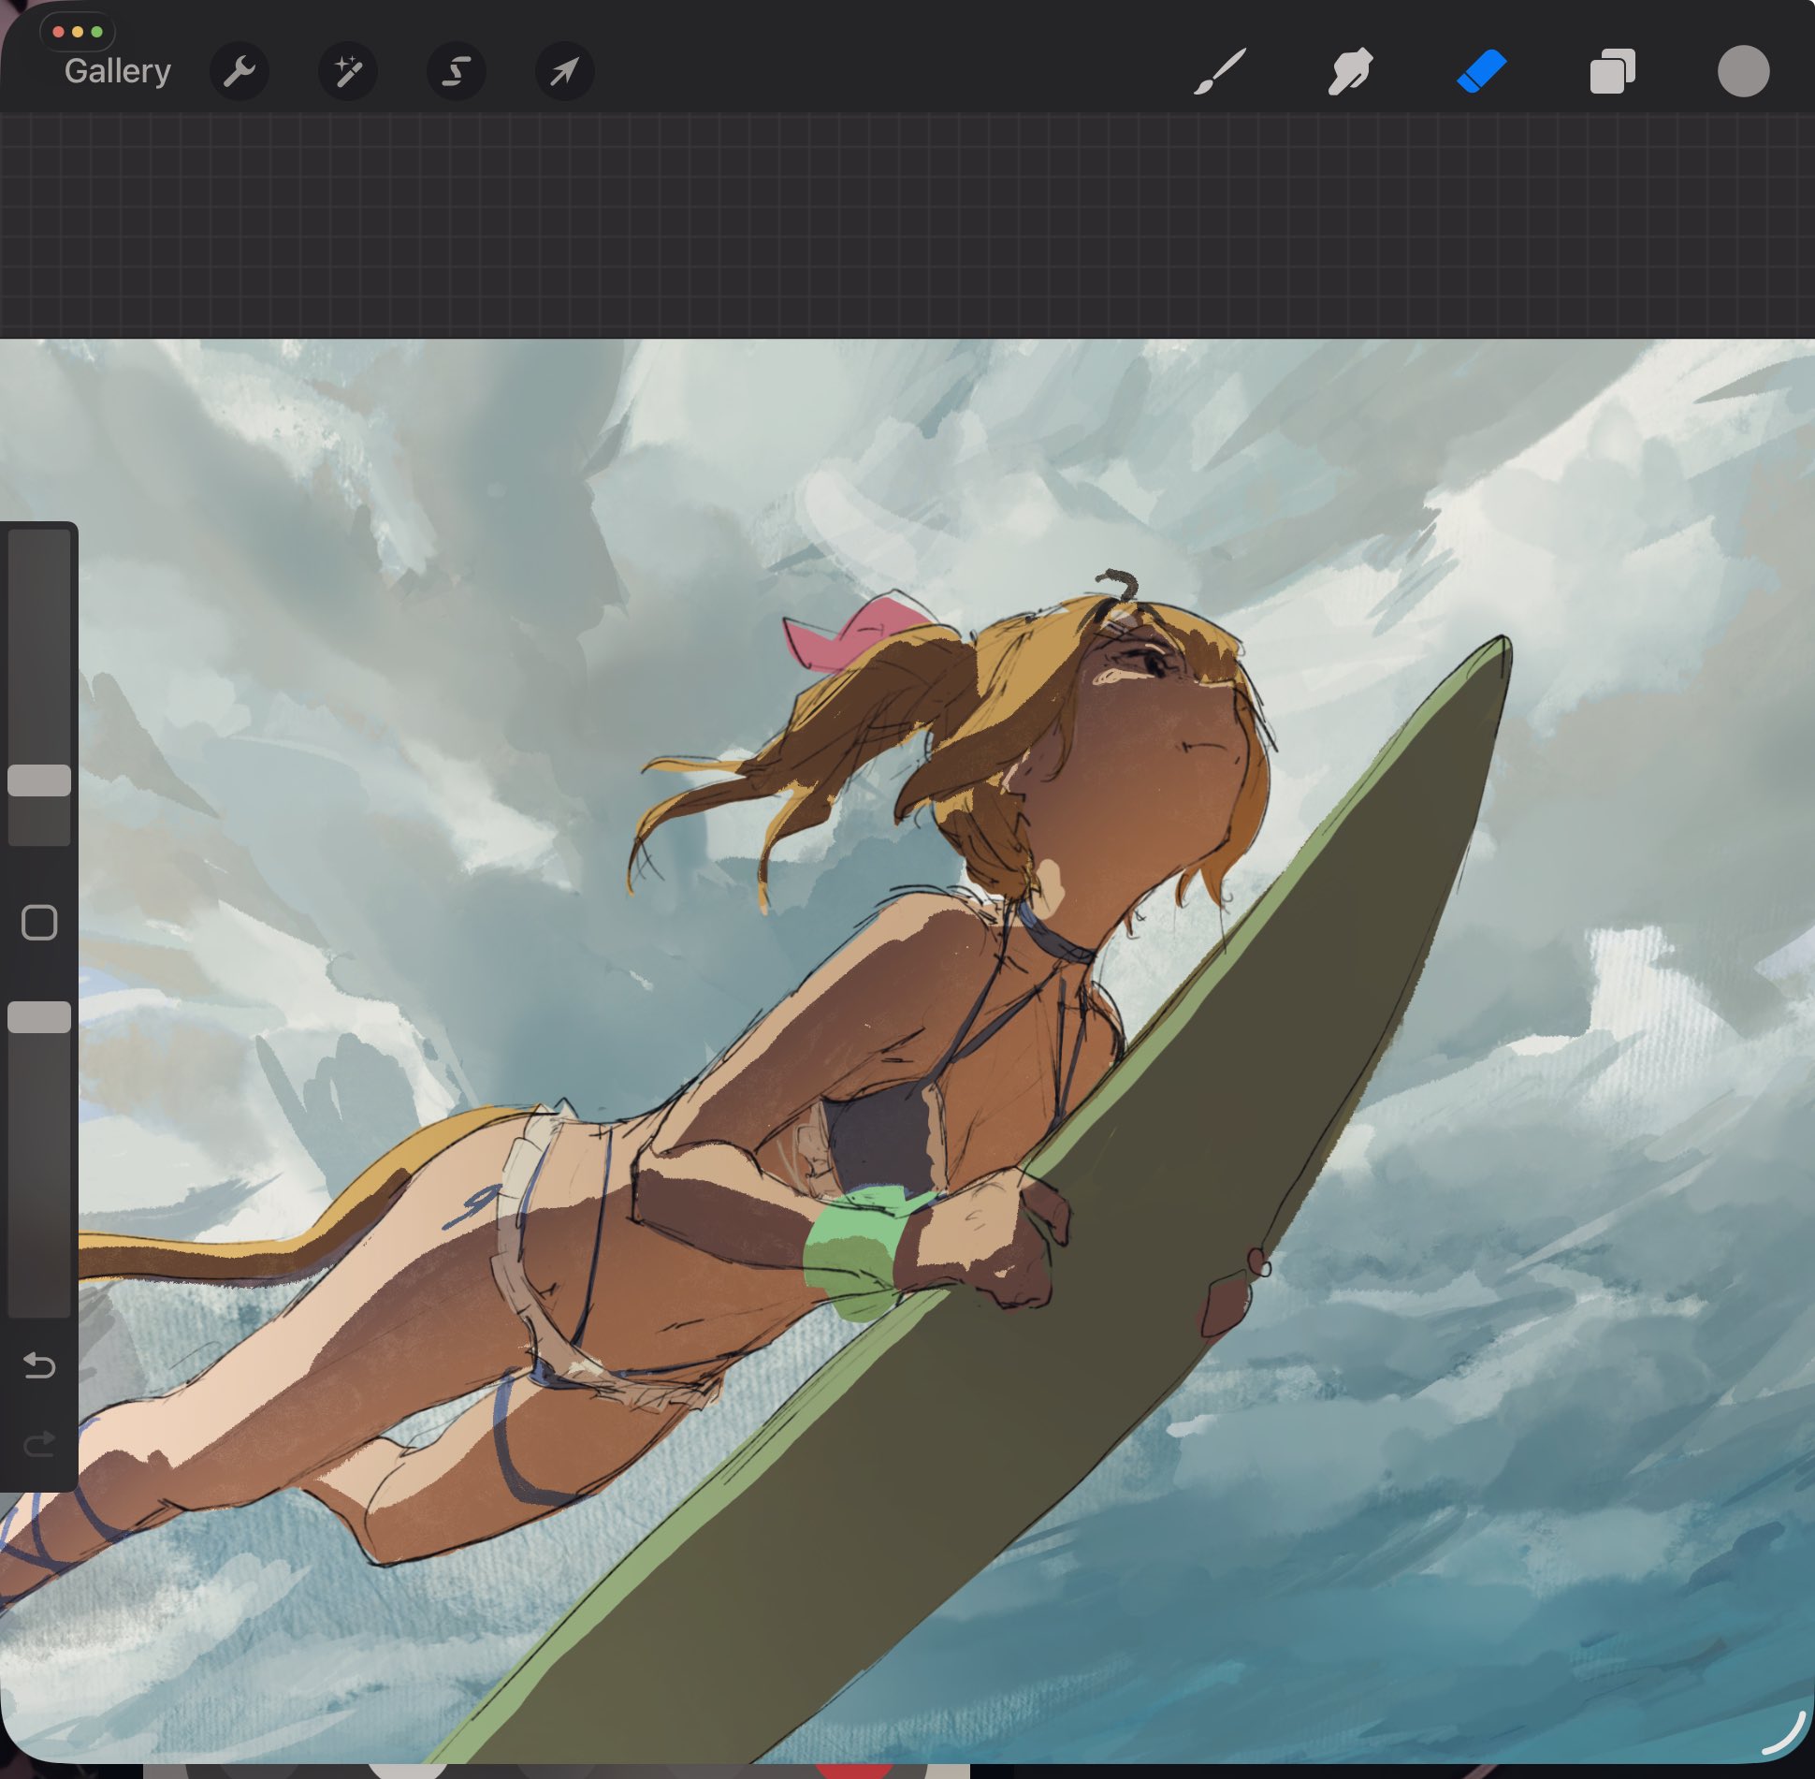Select the Paint brush tool

coord(1220,71)
